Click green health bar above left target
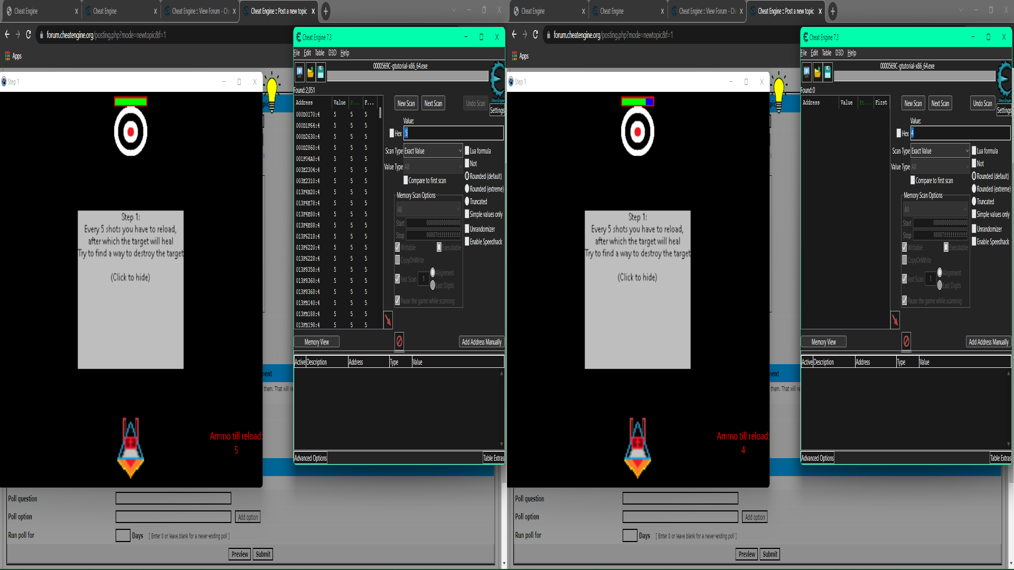The height and width of the screenshot is (570, 1014). [130, 101]
